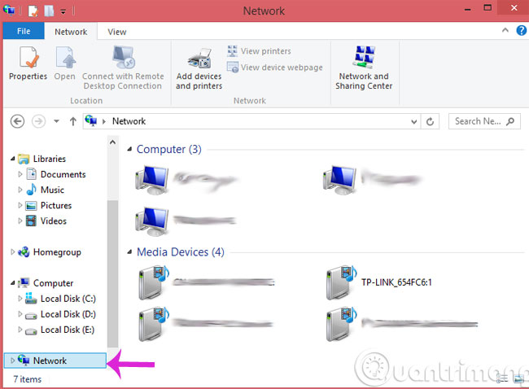Open Customize Quick Access Toolbar dropdown
Image resolution: width=529 pixels, height=389 pixels.
63,12
